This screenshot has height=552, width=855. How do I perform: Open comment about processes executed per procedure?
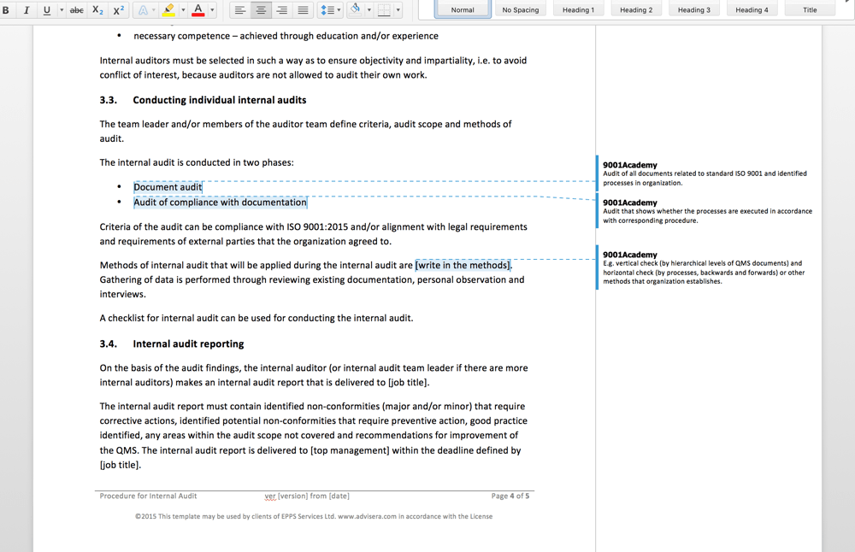(x=707, y=211)
